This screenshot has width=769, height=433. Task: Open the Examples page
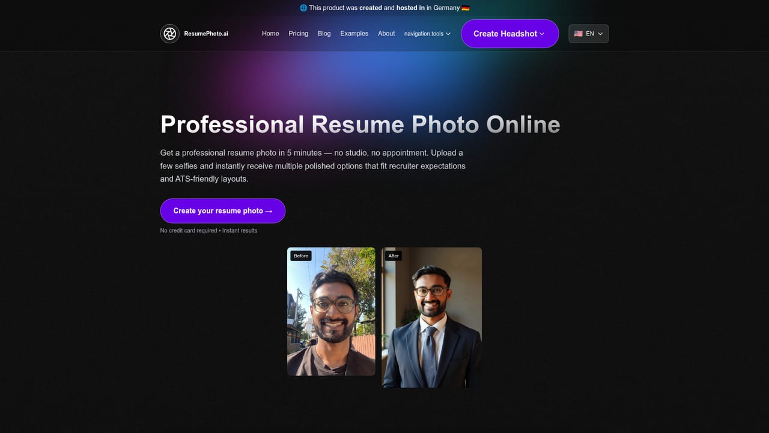[x=354, y=34]
